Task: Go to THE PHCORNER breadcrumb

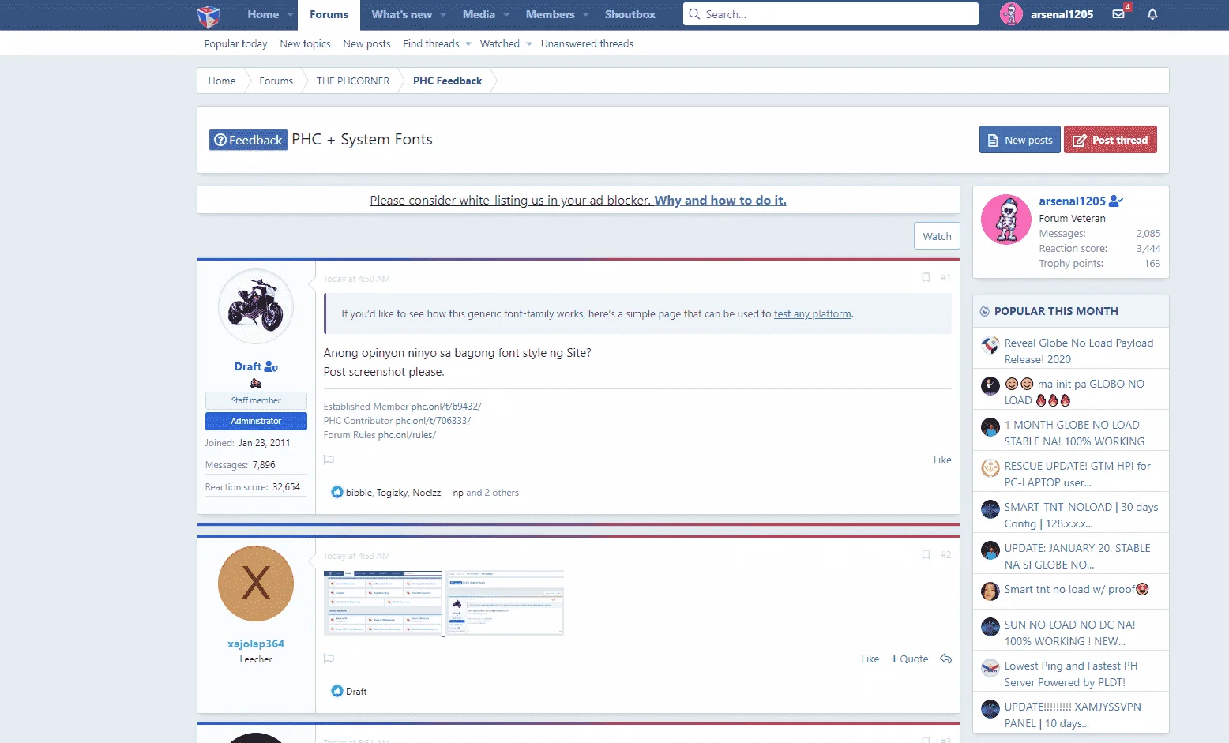Action: coord(353,81)
